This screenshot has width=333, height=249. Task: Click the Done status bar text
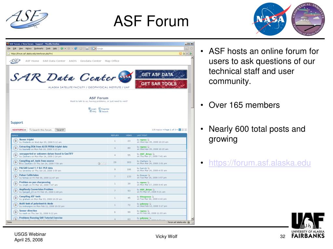[x=9, y=222]
